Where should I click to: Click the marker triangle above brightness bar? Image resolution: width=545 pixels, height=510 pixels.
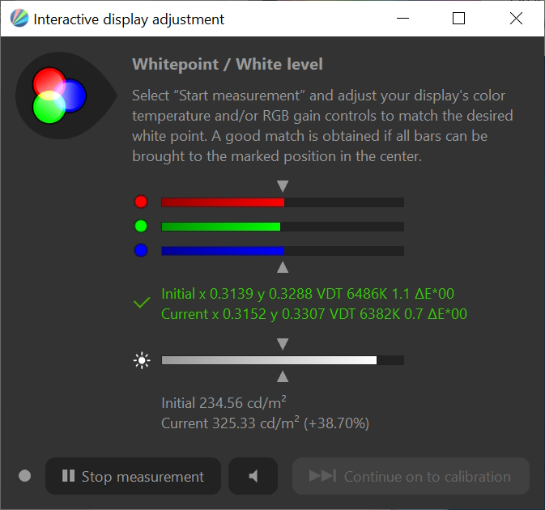click(x=283, y=344)
